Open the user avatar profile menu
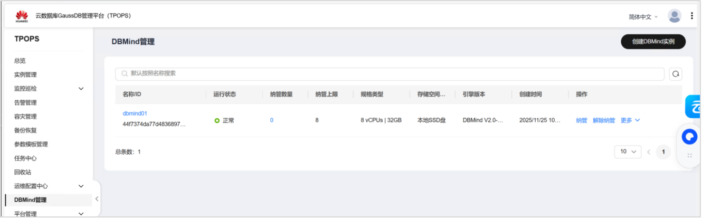Image resolution: width=702 pixels, height=218 pixels. click(x=675, y=16)
